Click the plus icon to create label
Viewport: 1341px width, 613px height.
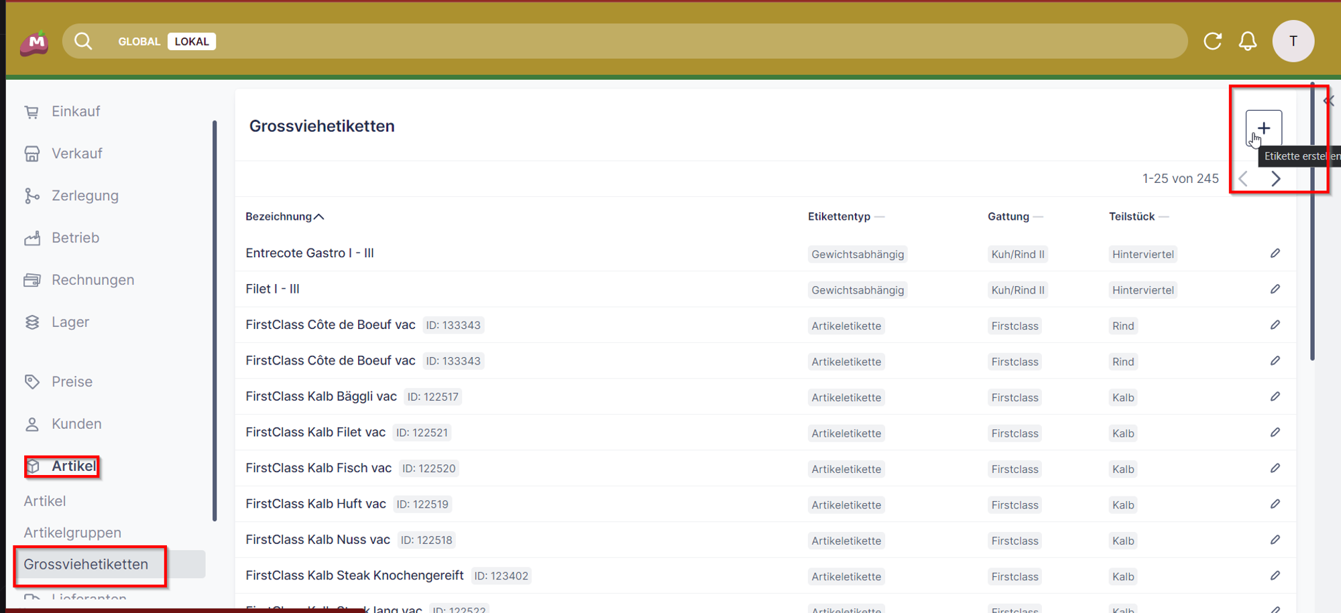pos(1263,128)
